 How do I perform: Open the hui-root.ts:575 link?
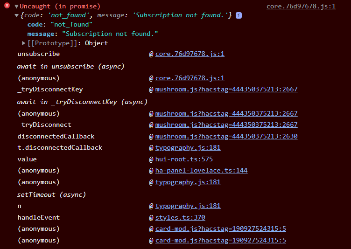184,159
